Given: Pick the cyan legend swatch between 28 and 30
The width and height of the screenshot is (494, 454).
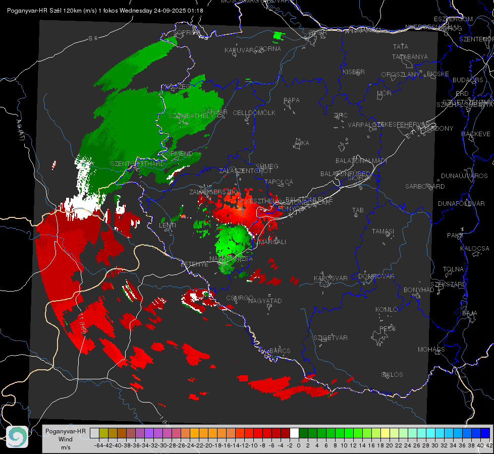Looking at the screenshot, I should click(431, 433).
